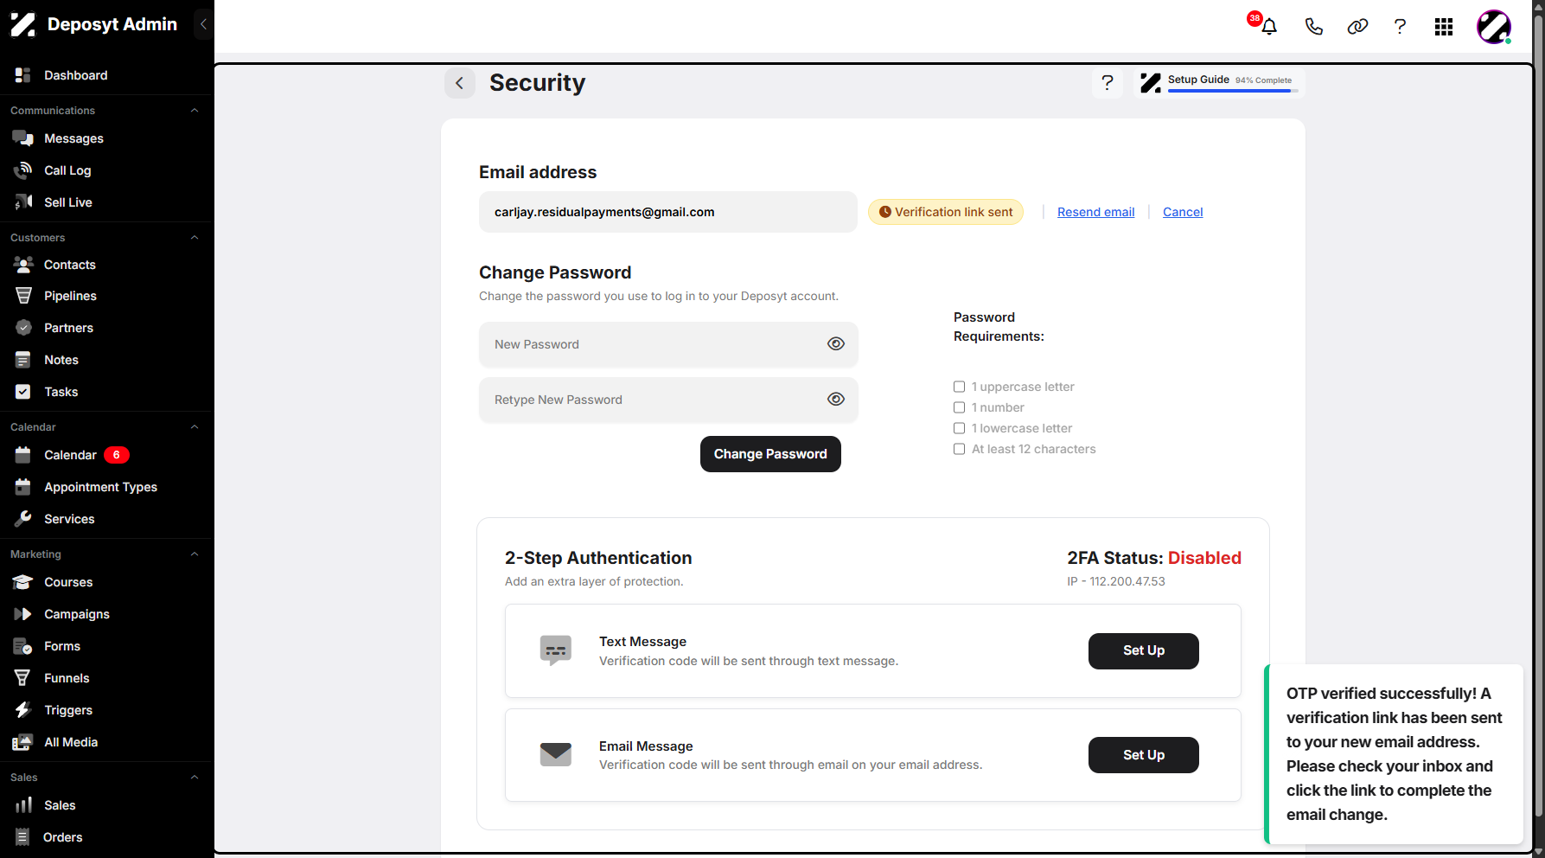This screenshot has width=1545, height=858.
Task: Click the Text Message chat bubble icon
Action: 556,650
